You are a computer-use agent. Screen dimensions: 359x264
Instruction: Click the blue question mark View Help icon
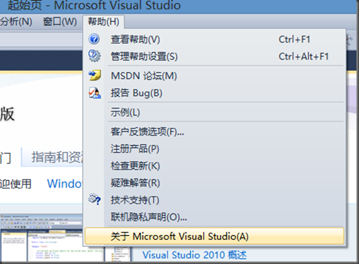(94, 39)
